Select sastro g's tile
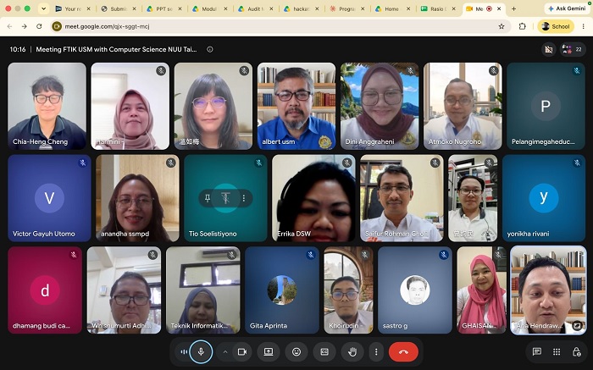The image size is (593, 370). (x=415, y=290)
